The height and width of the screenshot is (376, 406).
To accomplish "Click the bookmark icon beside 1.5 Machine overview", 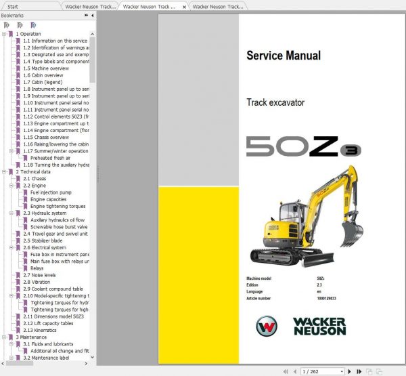I will [18, 68].
